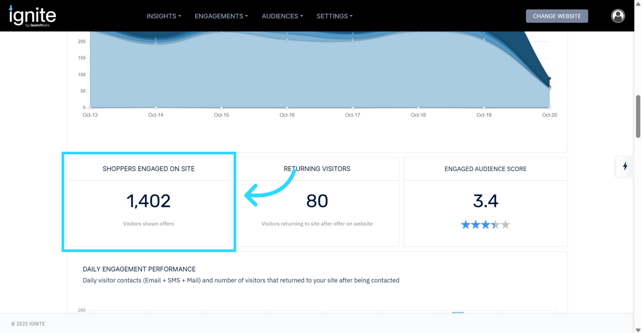Image resolution: width=642 pixels, height=333 pixels.
Task: Click the Daily Engagement Performance heading
Action: pos(139,269)
